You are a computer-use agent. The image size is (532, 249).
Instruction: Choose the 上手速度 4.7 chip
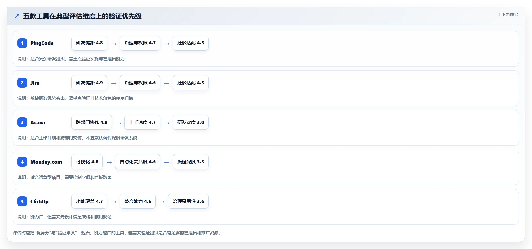[142, 122]
